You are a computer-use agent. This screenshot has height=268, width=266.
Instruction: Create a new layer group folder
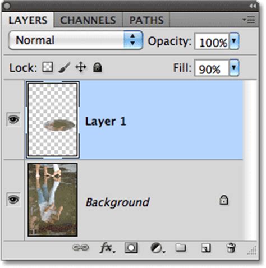(x=181, y=248)
